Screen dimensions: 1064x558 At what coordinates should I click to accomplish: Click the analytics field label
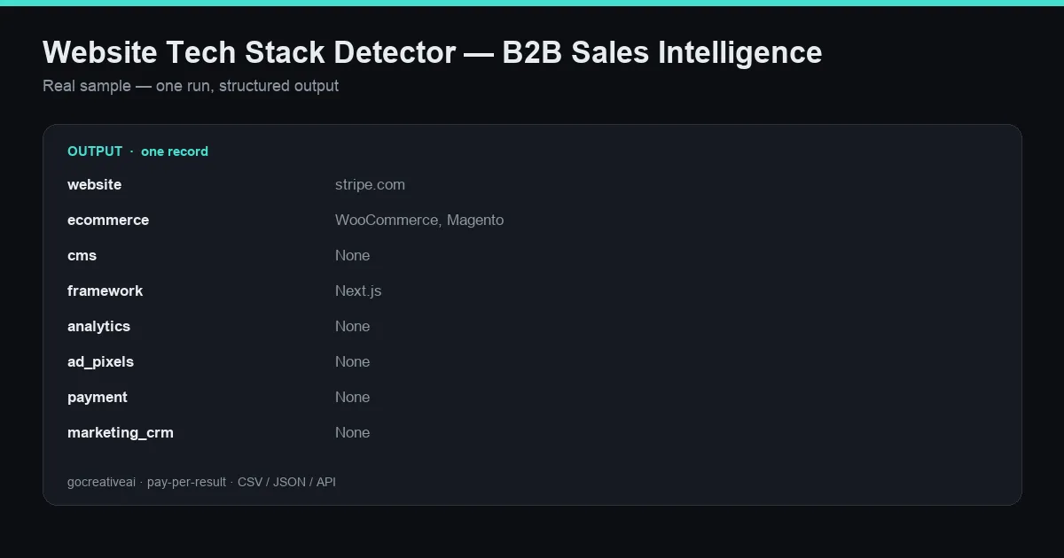coord(98,326)
